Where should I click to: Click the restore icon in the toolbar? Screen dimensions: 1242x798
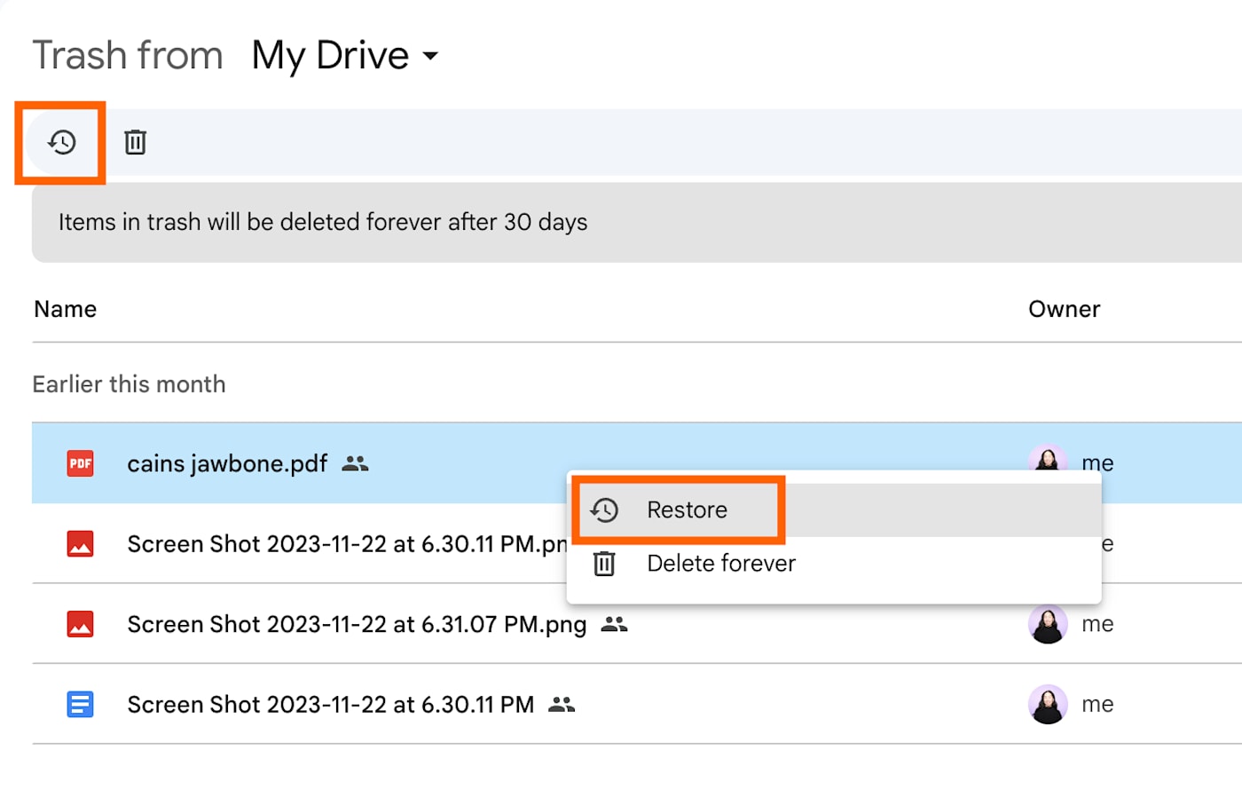(61, 142)
